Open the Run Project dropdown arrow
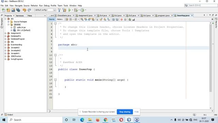 click(x=73, y=10)
